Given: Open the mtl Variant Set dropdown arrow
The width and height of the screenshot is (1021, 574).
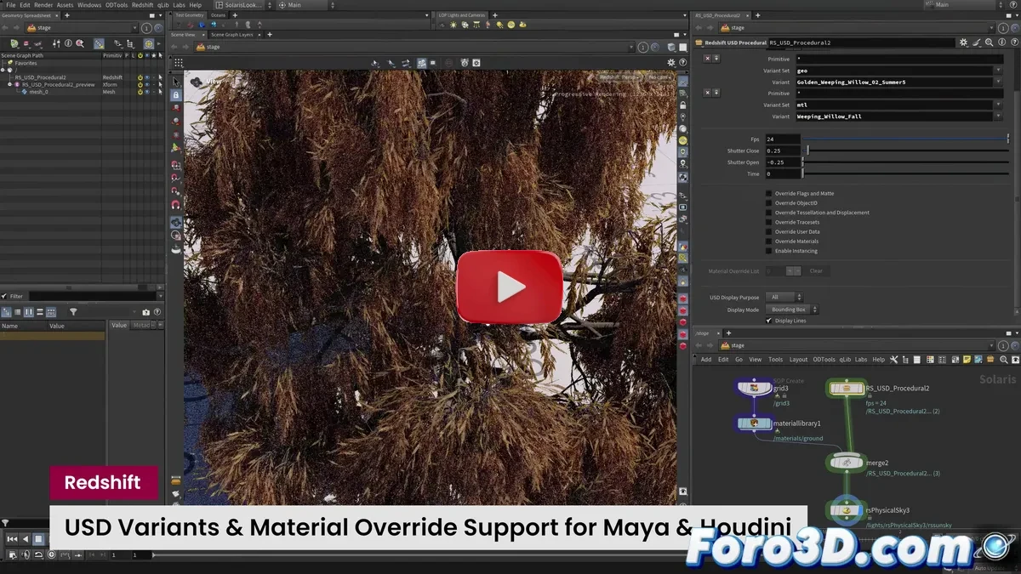Looking at the screenshot, I should pos(999,105).
